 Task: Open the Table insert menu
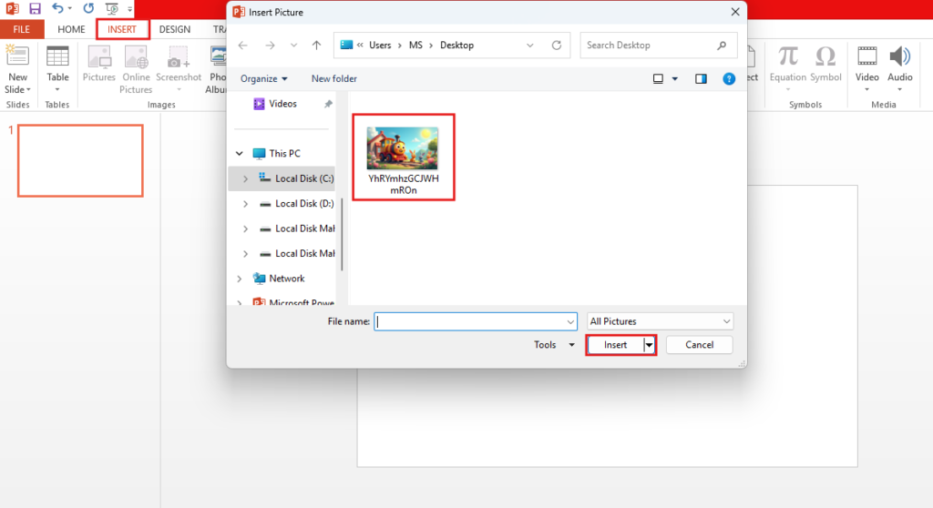point(57,70)
